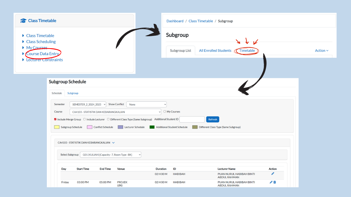Delete the Friday schedule with the trash icon
Viewport: 351px width, 197px height.
tap(275, 182)
